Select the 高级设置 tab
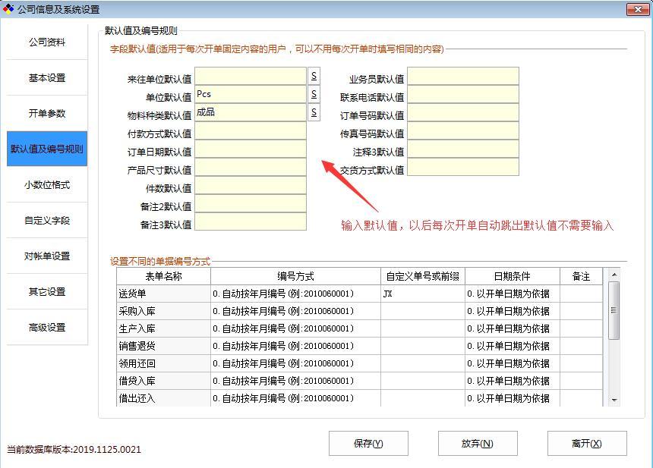The height and width of the screenshot is (468, 653). [x=47, y=328]
